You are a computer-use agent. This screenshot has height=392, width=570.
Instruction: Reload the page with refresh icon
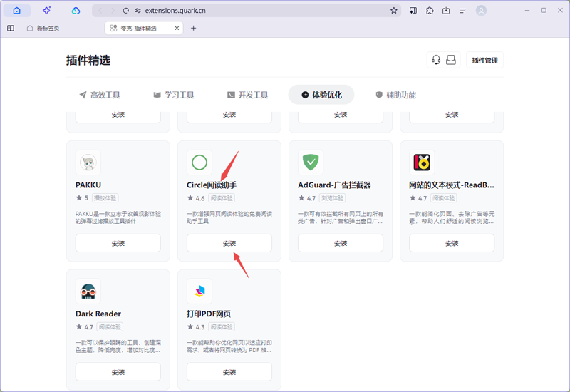tap(126, 11)
